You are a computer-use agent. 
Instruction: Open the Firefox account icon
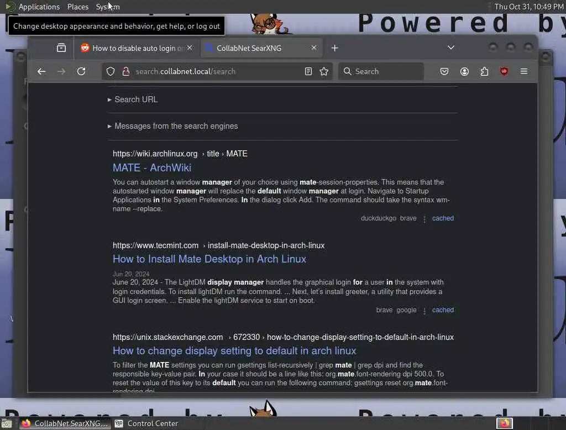[464, 71]
